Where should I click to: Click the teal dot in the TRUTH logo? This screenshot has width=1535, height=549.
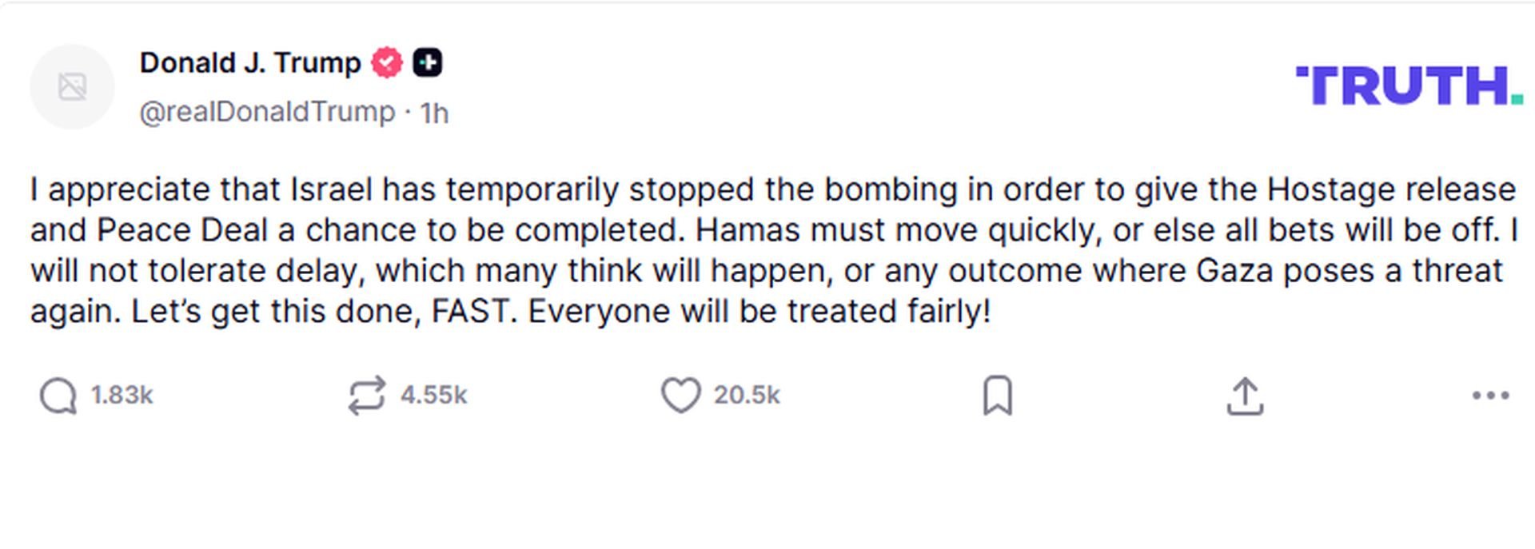coord(1517,100)
